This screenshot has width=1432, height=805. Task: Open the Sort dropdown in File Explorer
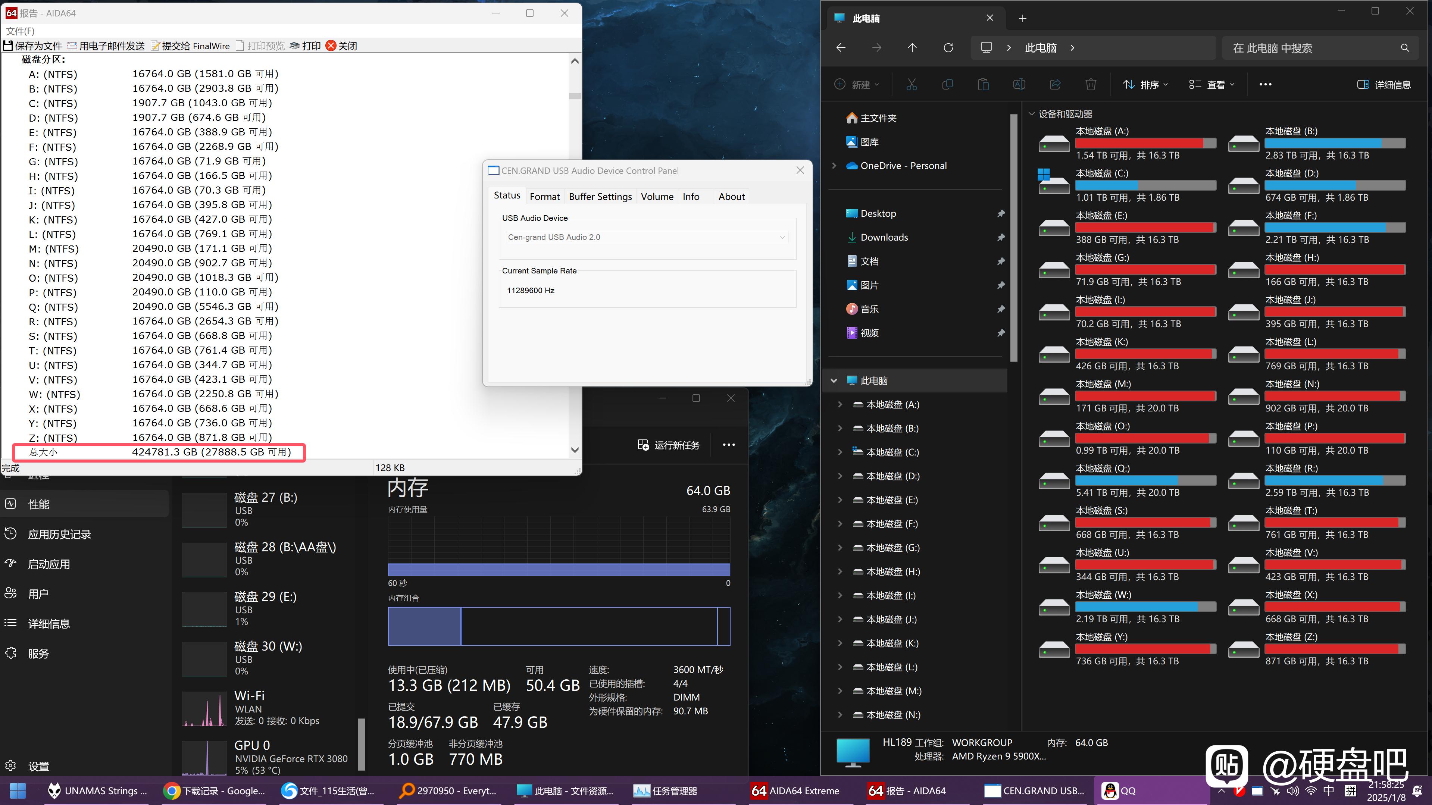[x=1145, y=85]
